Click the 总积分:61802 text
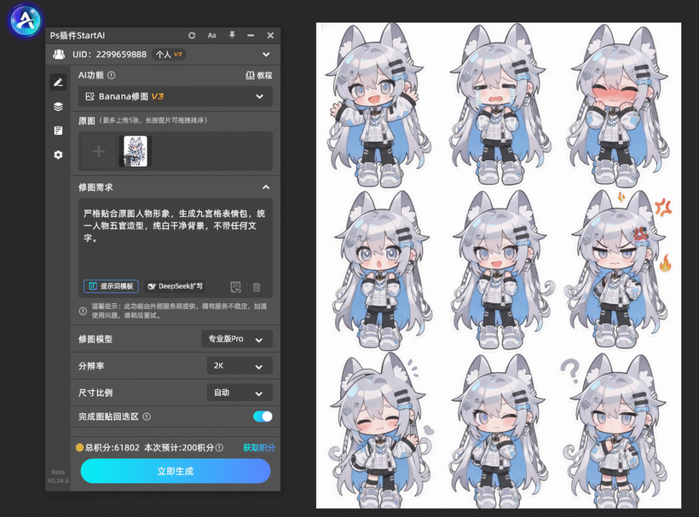Viewport: 699px width, 517px height. tap(113, 447)
